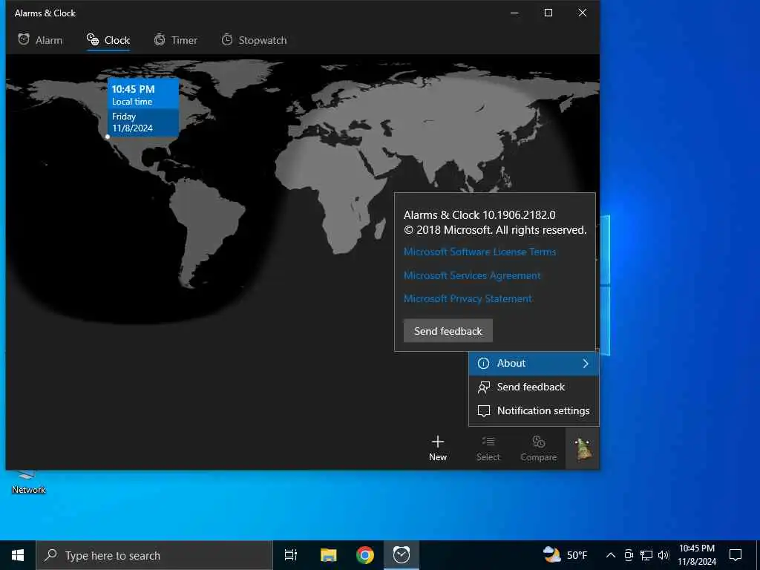Click the Send feedback button in About panel
The image size is (760, 570).
pyautogui.click(x=448, y=331)
